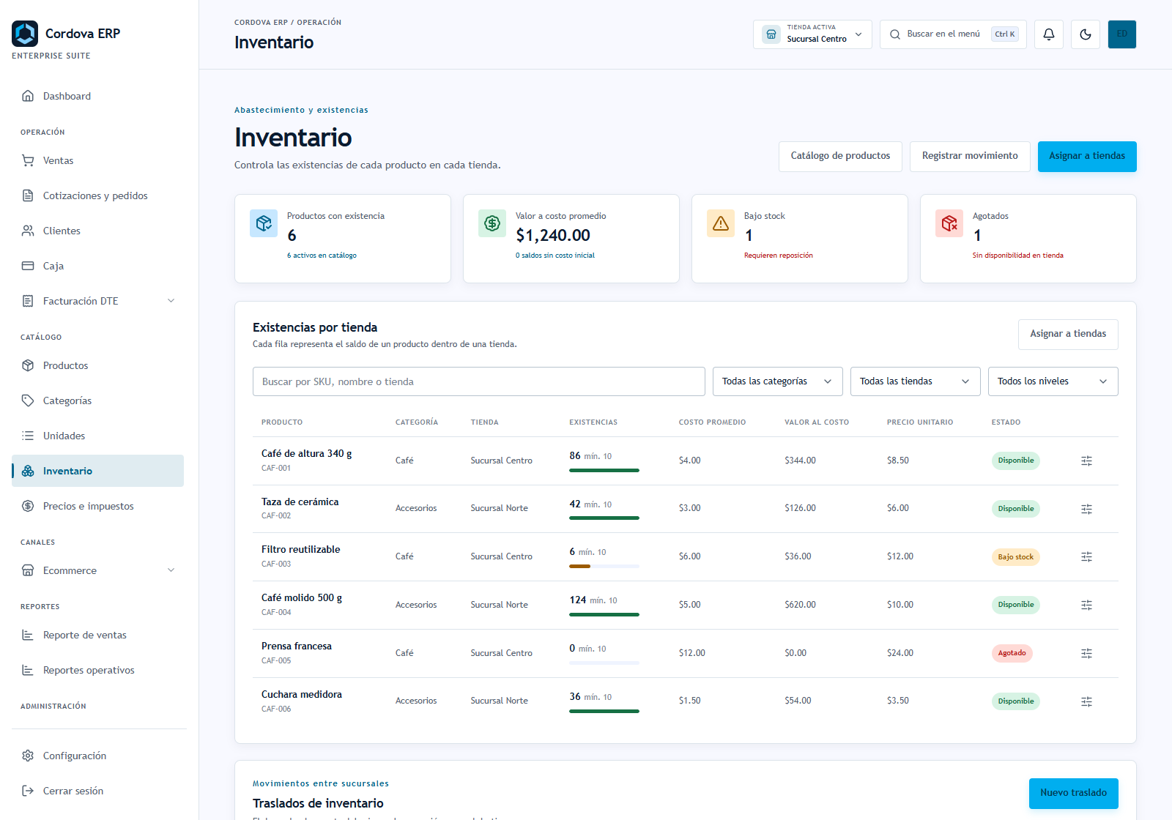
Task: Go to Dashboard in the sidebar
Action: click(97, 96)
